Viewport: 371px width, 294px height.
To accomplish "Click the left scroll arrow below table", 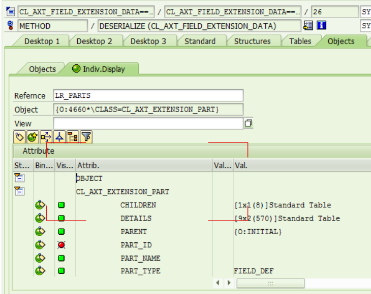I will [218, 282].
